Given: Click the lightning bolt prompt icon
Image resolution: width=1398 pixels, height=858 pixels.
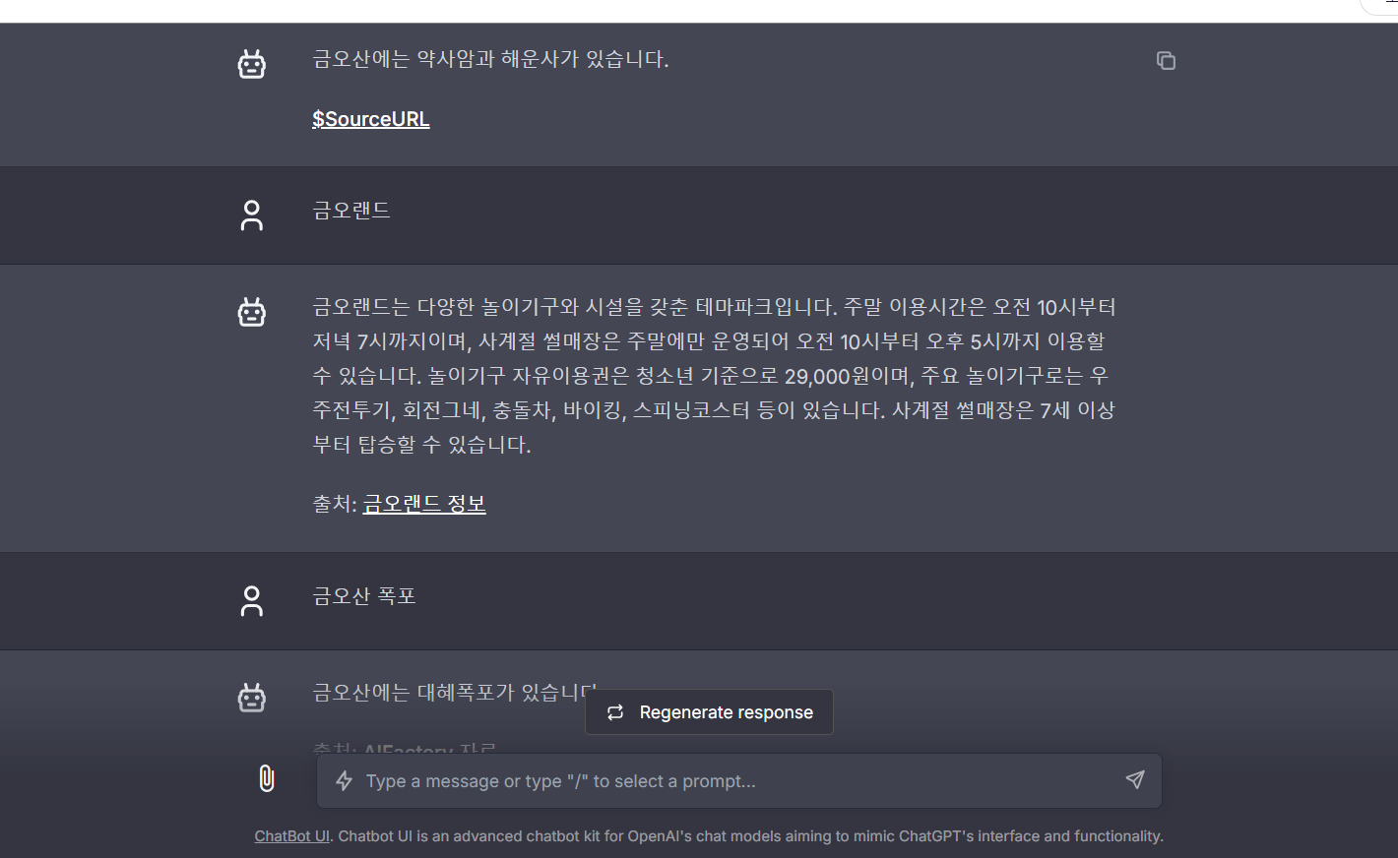Looking at the screenshot, I should [x=344, y=781].
